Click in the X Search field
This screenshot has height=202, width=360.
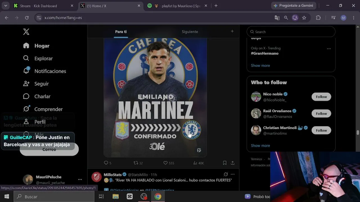click(291, 32)
